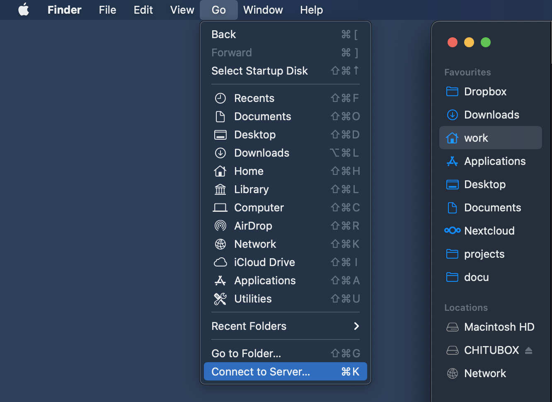This screenshot has height=402, width=552.
Task: Select the Utilities label in Go menu
Action: [x=253, y=299]
